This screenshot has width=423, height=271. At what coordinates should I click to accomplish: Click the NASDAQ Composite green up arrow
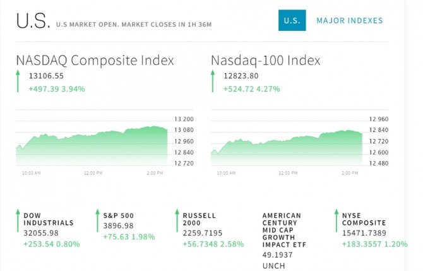click(18, 82)
